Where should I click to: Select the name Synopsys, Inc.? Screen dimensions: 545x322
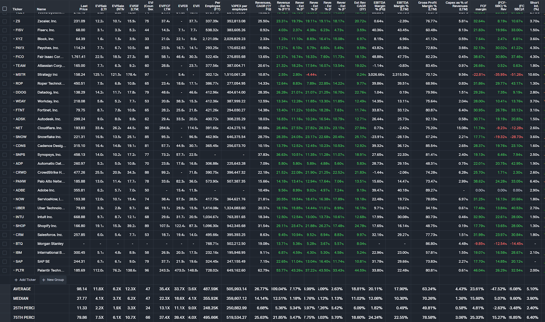49,155
